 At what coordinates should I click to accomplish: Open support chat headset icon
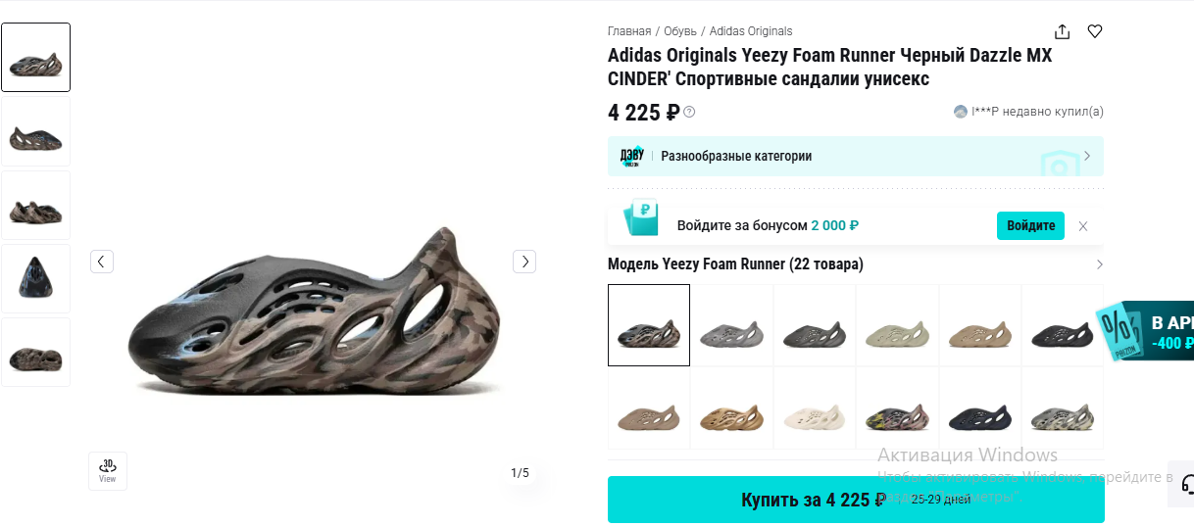[1187, 484]
